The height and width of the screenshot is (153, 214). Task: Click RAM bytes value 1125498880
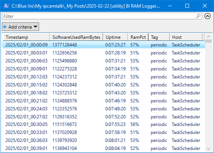[x=65, y=61]
